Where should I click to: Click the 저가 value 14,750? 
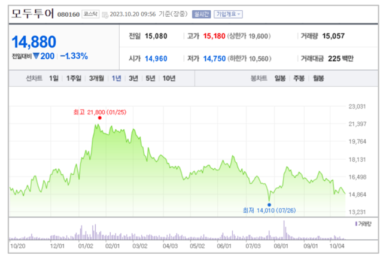click(x=214, y=59)
